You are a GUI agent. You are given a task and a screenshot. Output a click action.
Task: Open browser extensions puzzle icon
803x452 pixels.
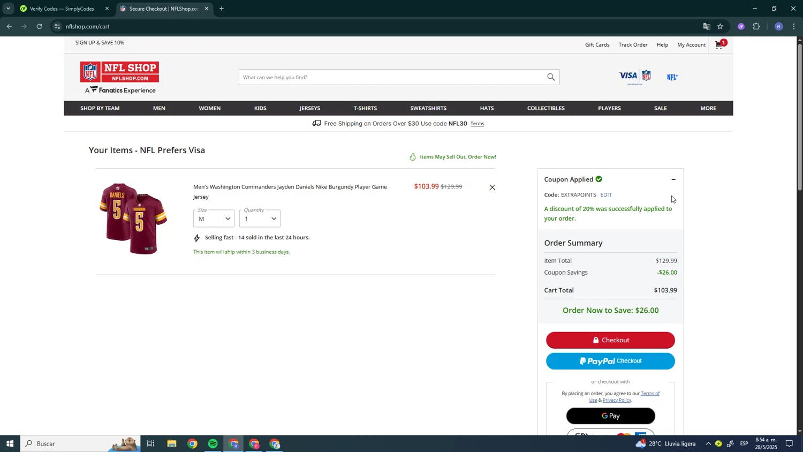[x=756, y=26]
